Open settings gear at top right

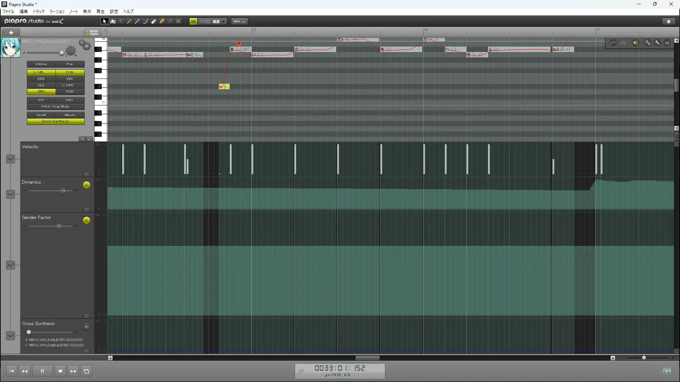669,22
